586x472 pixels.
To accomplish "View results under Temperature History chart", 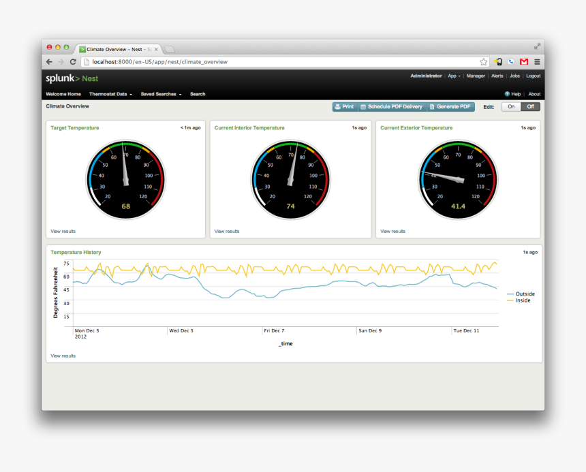I will [x=63, y=356].
